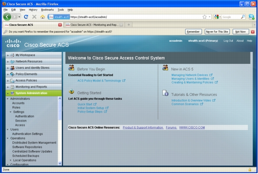Select Scheduled Backups in the tree
Viewport: 258px width, 174px height.
tap(26, 156)
